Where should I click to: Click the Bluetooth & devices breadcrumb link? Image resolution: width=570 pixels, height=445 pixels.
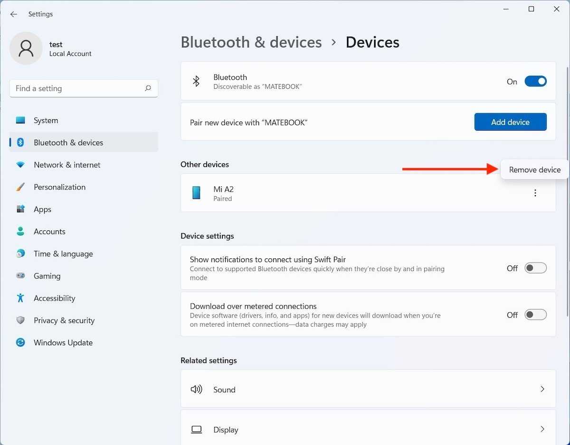[x=251, y=42]
